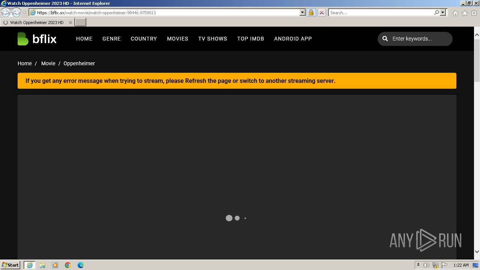Screen dimensions: 480x270
Task: Open the HOME menu item
Action: (x=84, y=39)
